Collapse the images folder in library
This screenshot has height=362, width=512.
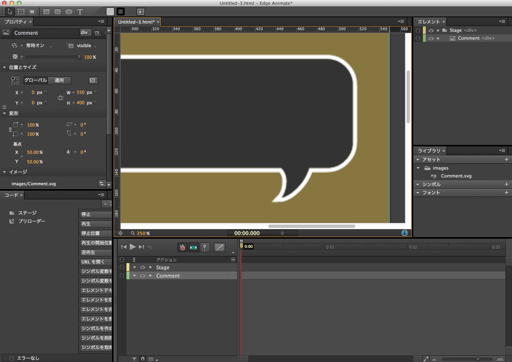[418, 168]
